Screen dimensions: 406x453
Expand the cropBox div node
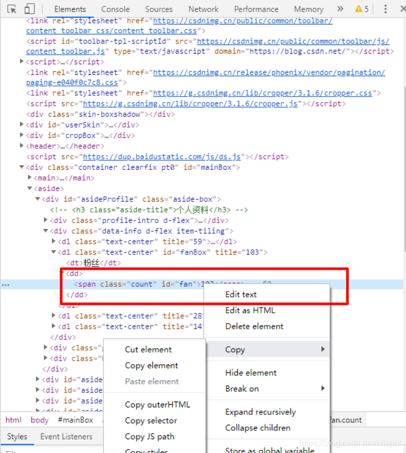pyautogui.click(x=21, y=135)
